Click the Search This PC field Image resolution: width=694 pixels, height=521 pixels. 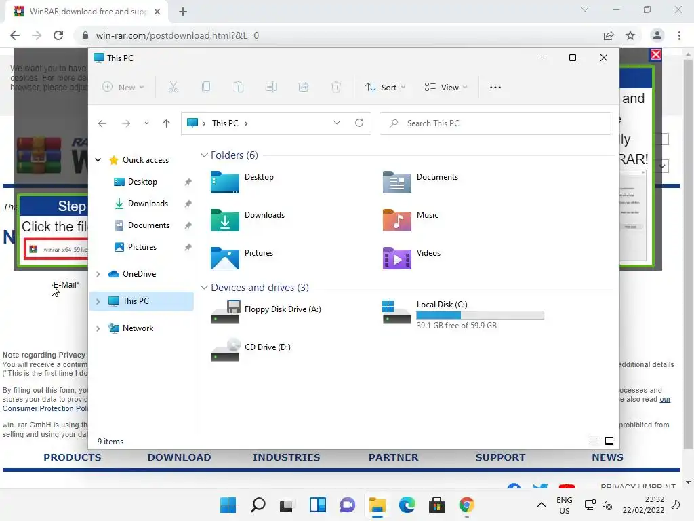[495, 123]
